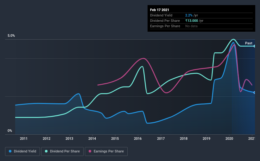Viewport: 260px width, 161px height.
Task: Click the 5.0% y-axis label
Action: (11, 36)
